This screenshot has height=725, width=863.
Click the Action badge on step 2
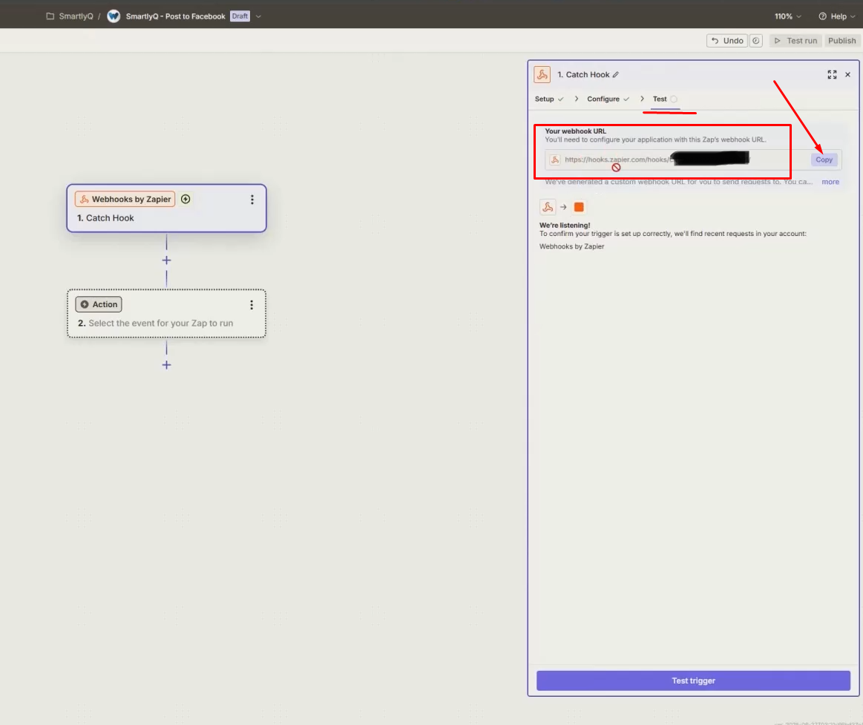(x=99, y=304)
